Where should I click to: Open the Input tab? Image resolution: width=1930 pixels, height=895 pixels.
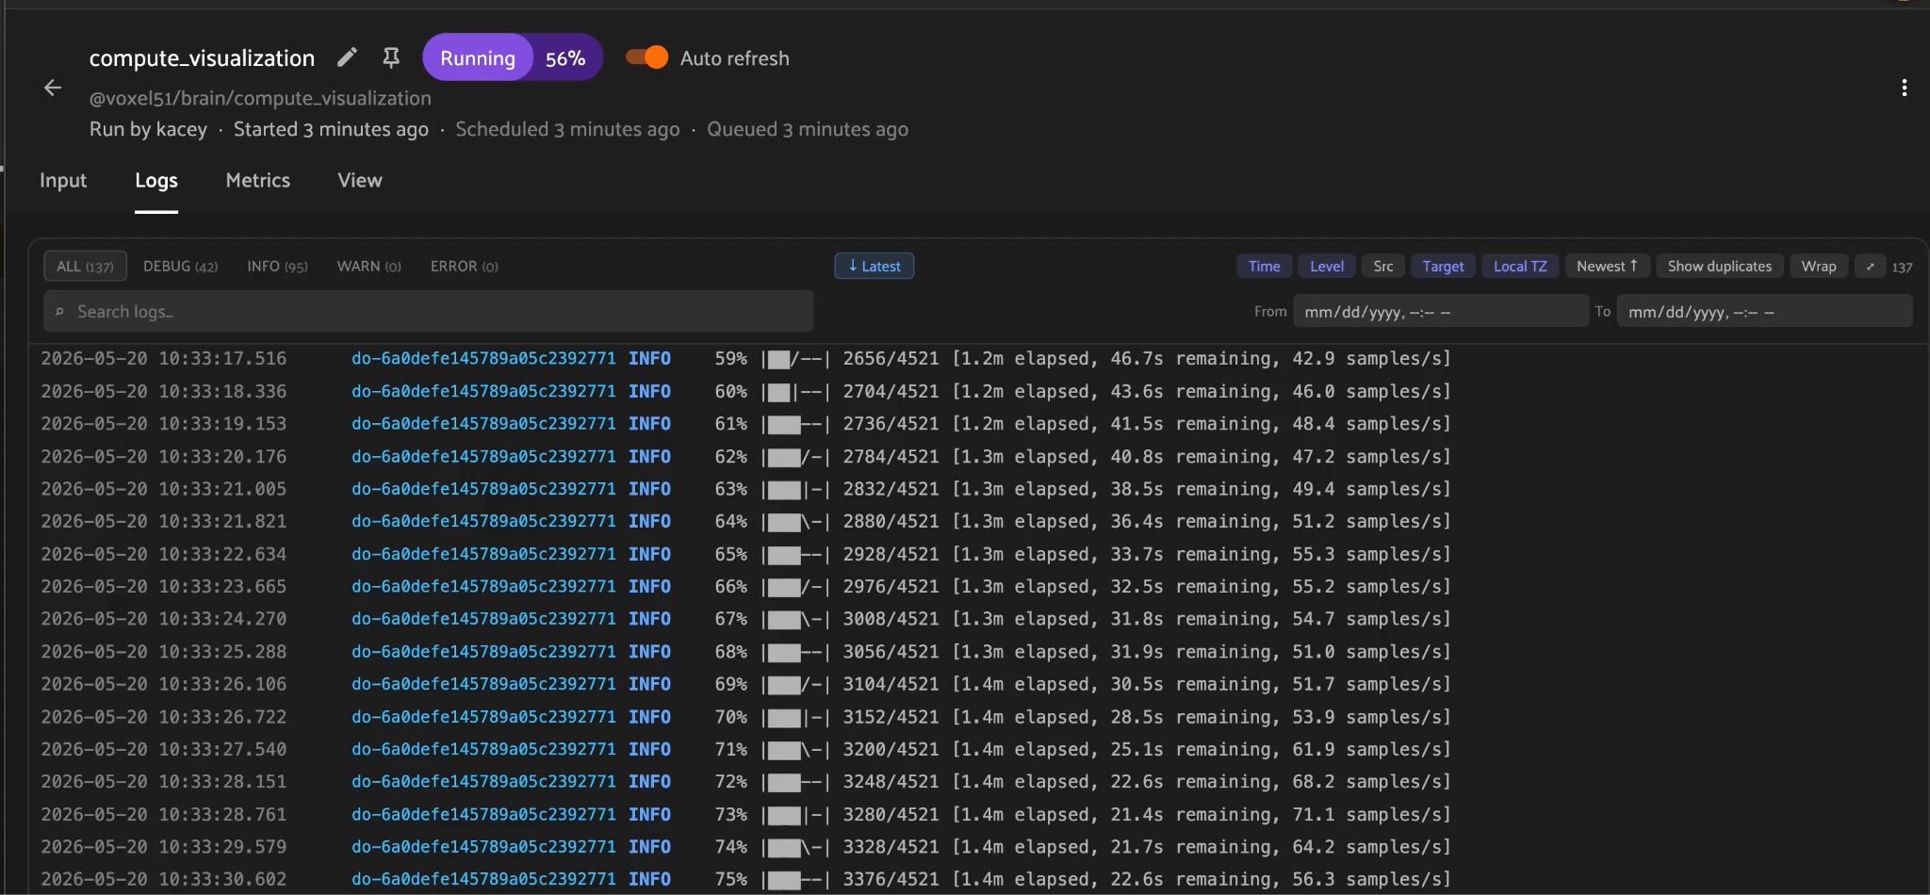(63, 180)
